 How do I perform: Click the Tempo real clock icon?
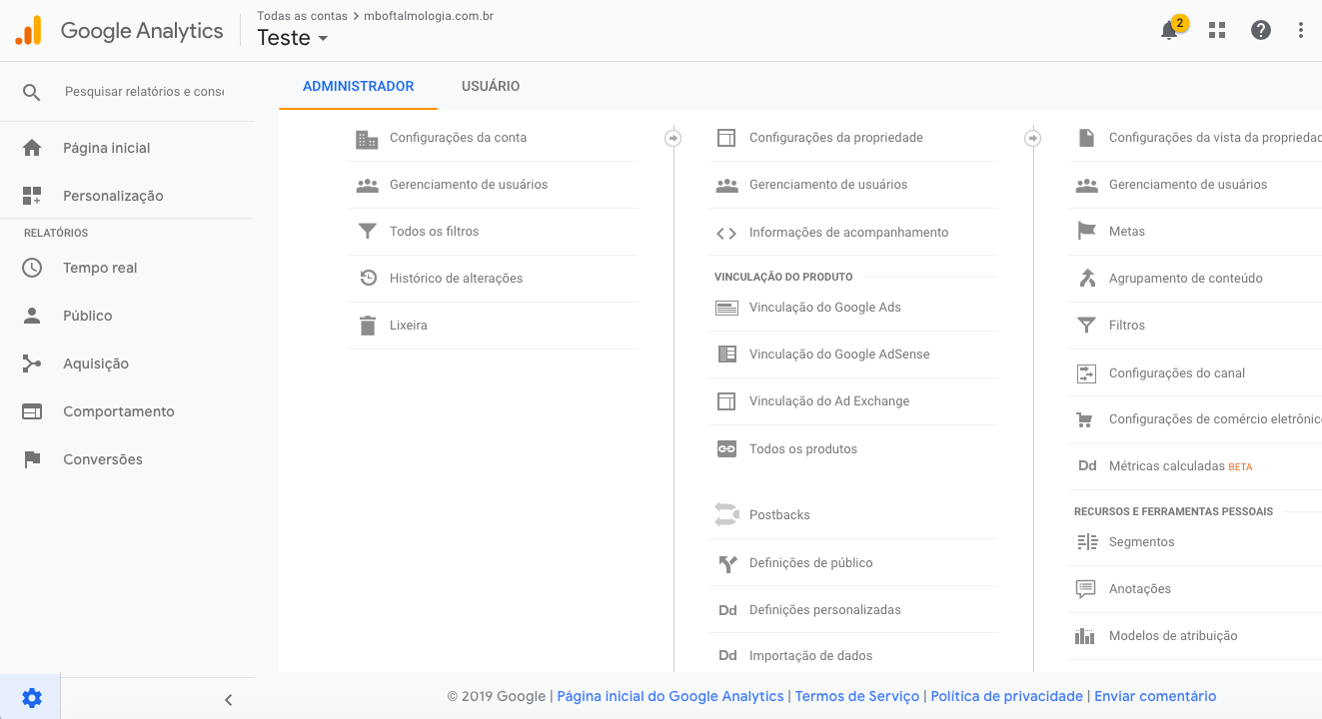pos(32,268)
